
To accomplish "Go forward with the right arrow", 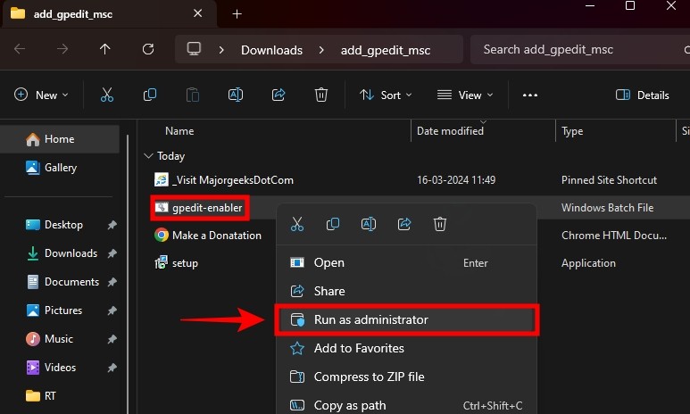I will (62, 49).
